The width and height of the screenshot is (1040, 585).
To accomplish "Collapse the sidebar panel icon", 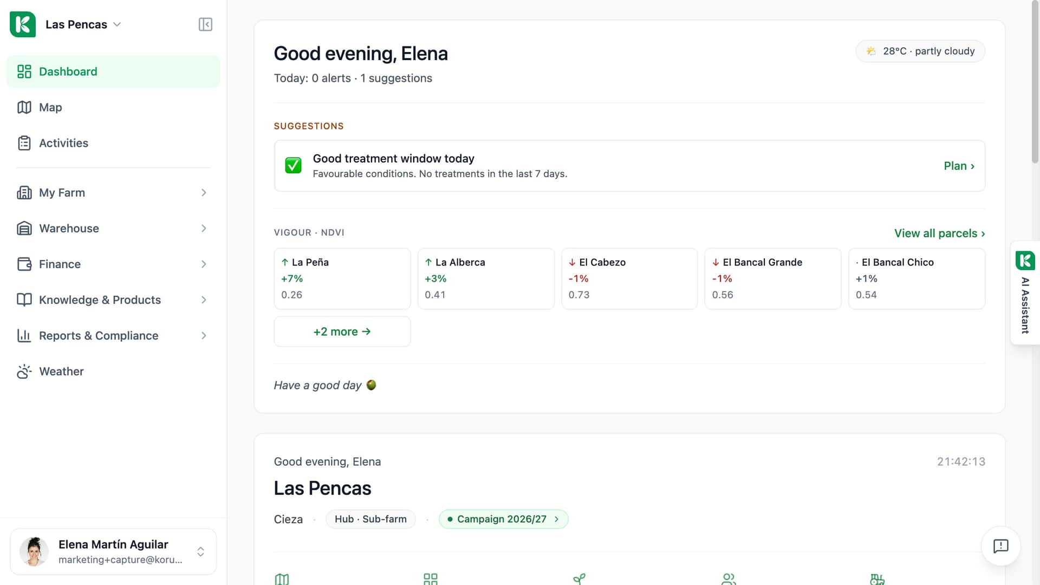I will 205,24.
